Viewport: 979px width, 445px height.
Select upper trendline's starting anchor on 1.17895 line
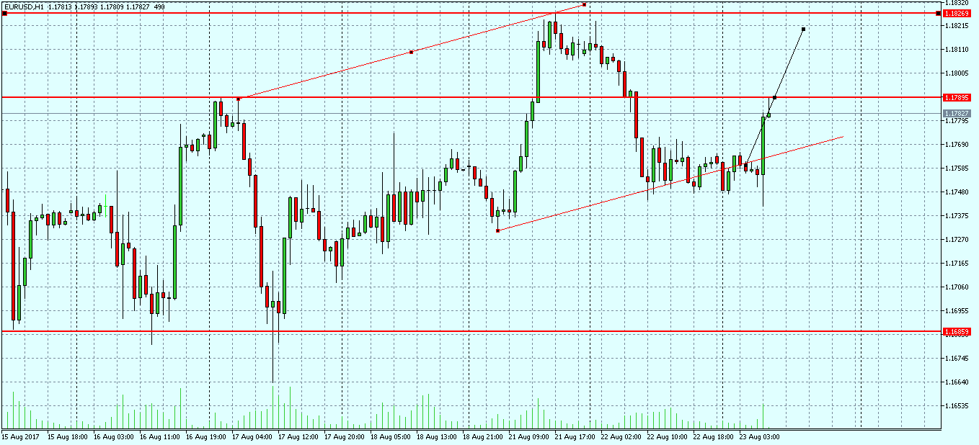click(239, 99)
